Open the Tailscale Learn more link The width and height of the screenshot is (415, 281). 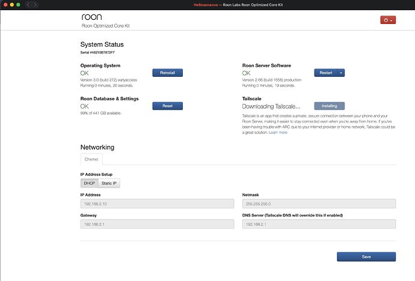pos(278,132)
